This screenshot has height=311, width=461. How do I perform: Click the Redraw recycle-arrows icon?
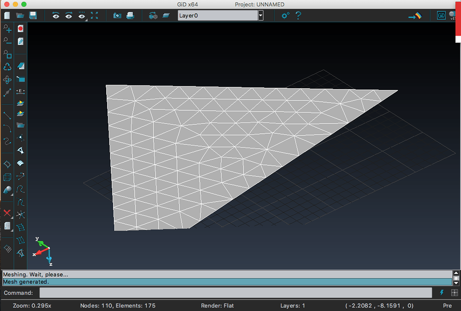coord(7,67)
